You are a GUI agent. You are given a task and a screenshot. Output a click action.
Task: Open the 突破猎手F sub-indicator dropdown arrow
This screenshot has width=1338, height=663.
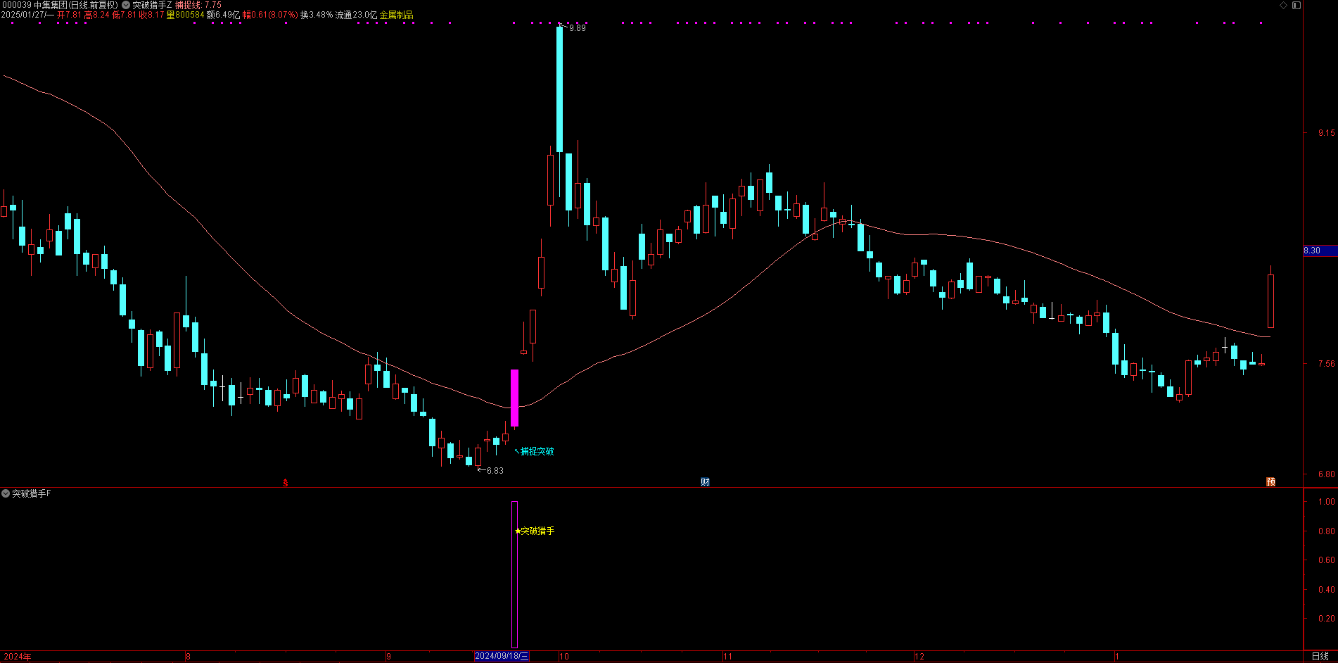pos(6,493)
